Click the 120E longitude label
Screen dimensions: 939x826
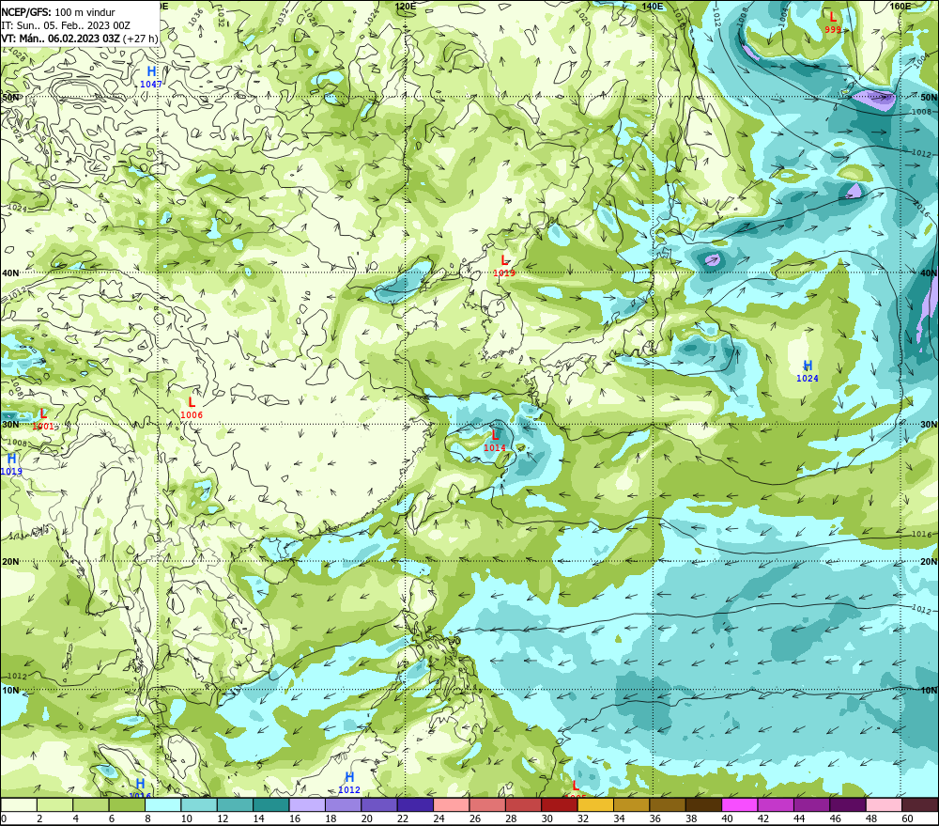tap(406, 6)
